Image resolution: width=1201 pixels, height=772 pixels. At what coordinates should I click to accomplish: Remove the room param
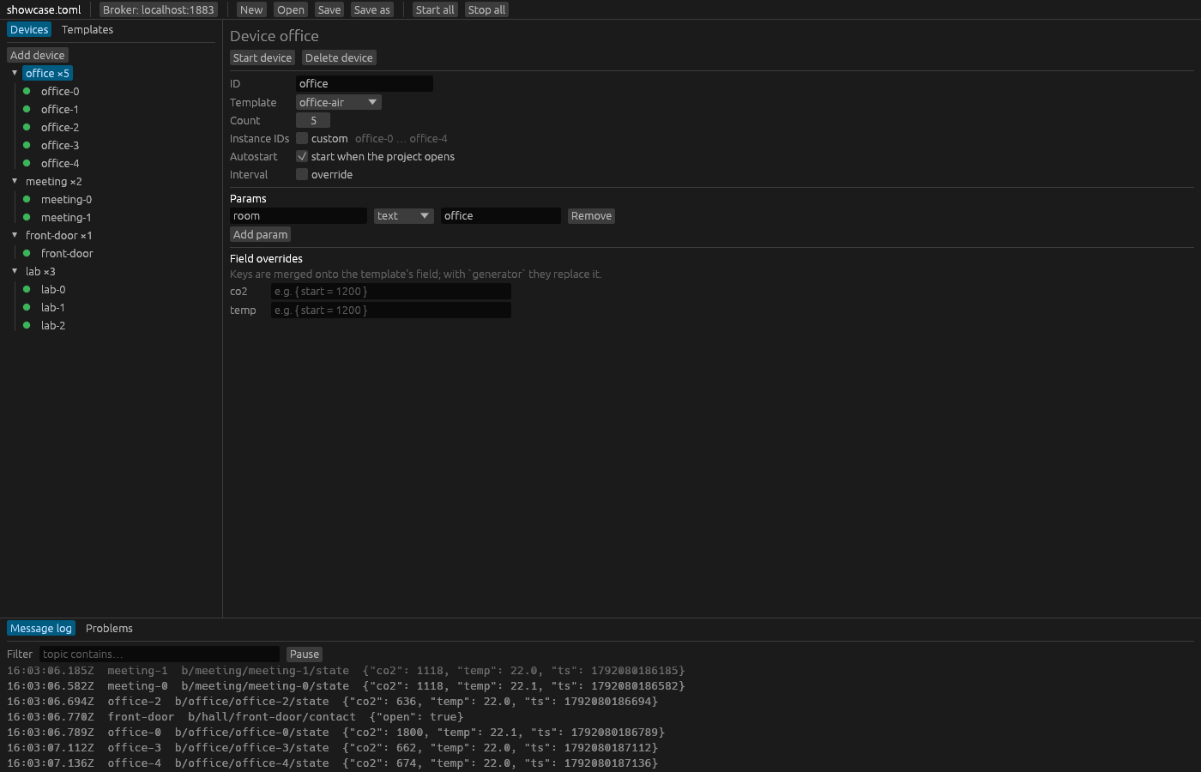pyautogui.click(x=592, y=216)
